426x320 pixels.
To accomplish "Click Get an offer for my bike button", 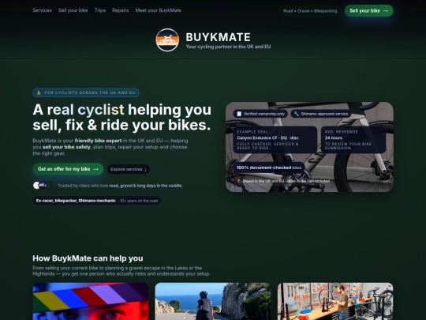I will point(68,169).
